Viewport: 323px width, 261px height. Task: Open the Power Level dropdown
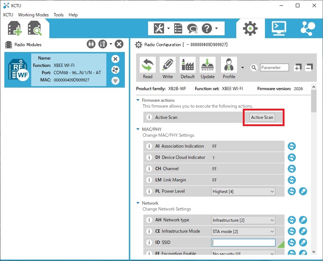pyautogui.click(x=243, y=191)
